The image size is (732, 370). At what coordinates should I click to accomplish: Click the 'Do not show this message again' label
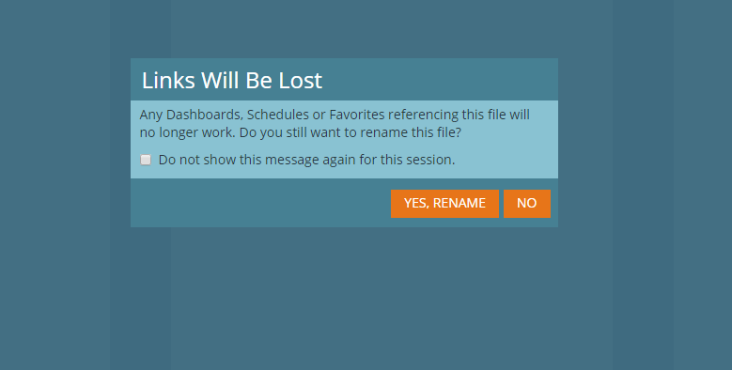tap(306, 160)
